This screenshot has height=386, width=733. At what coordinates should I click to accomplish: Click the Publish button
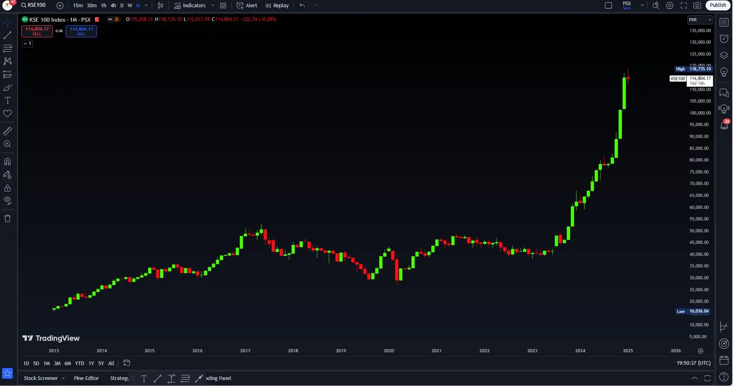click(x=718, y=5)
